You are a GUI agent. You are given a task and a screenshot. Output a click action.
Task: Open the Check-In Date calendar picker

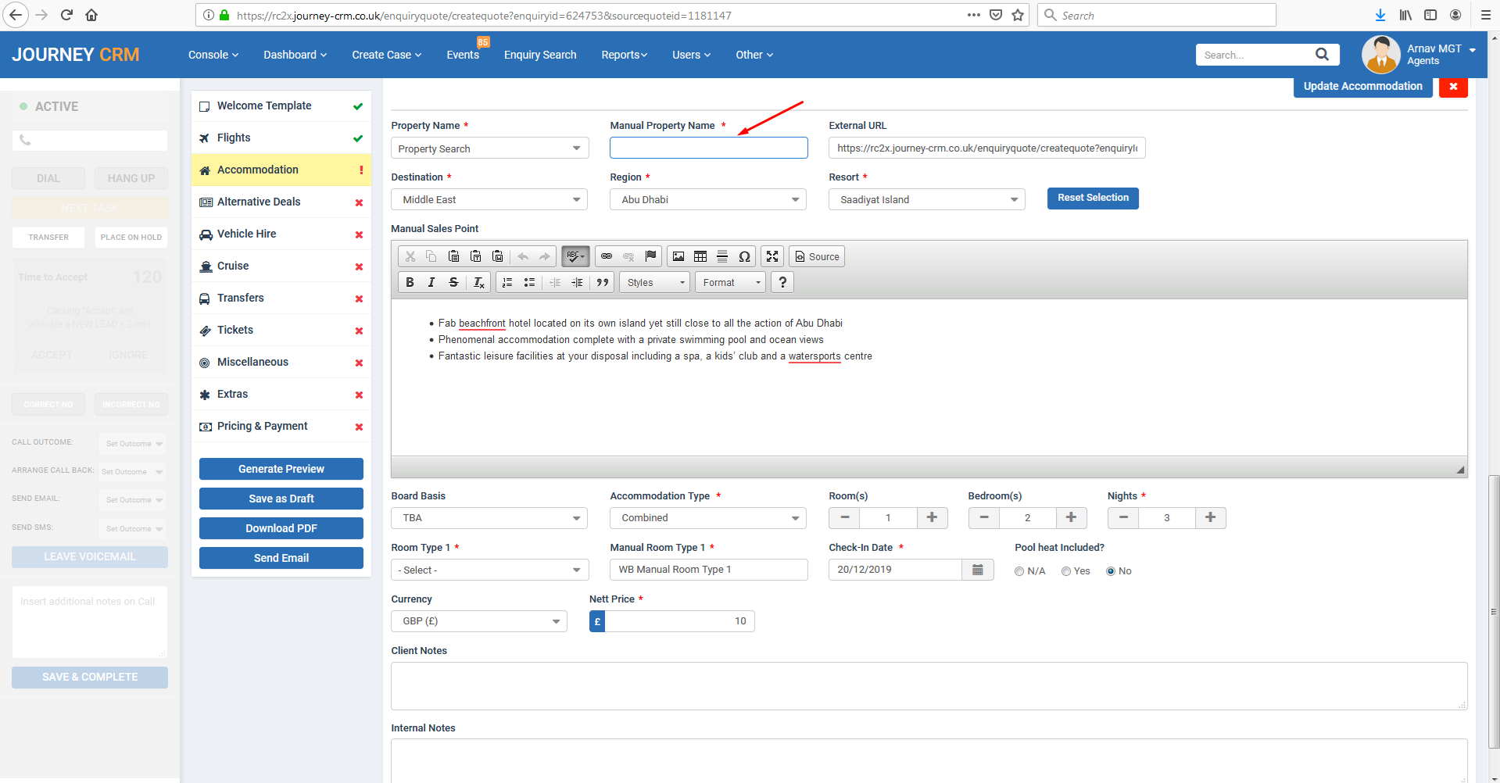(977, 570)
